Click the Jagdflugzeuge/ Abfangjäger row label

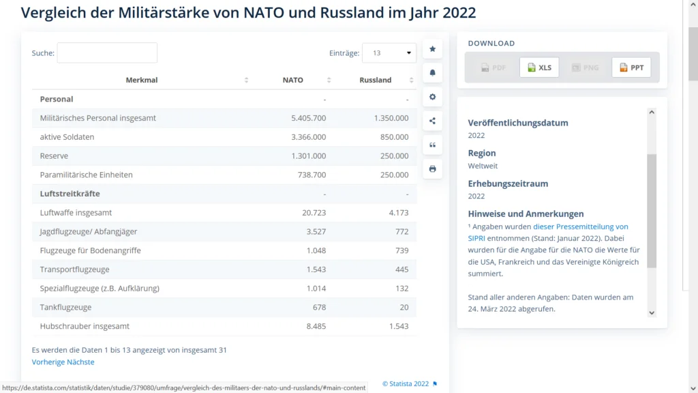pyautogui.click(x=89, y=232)
